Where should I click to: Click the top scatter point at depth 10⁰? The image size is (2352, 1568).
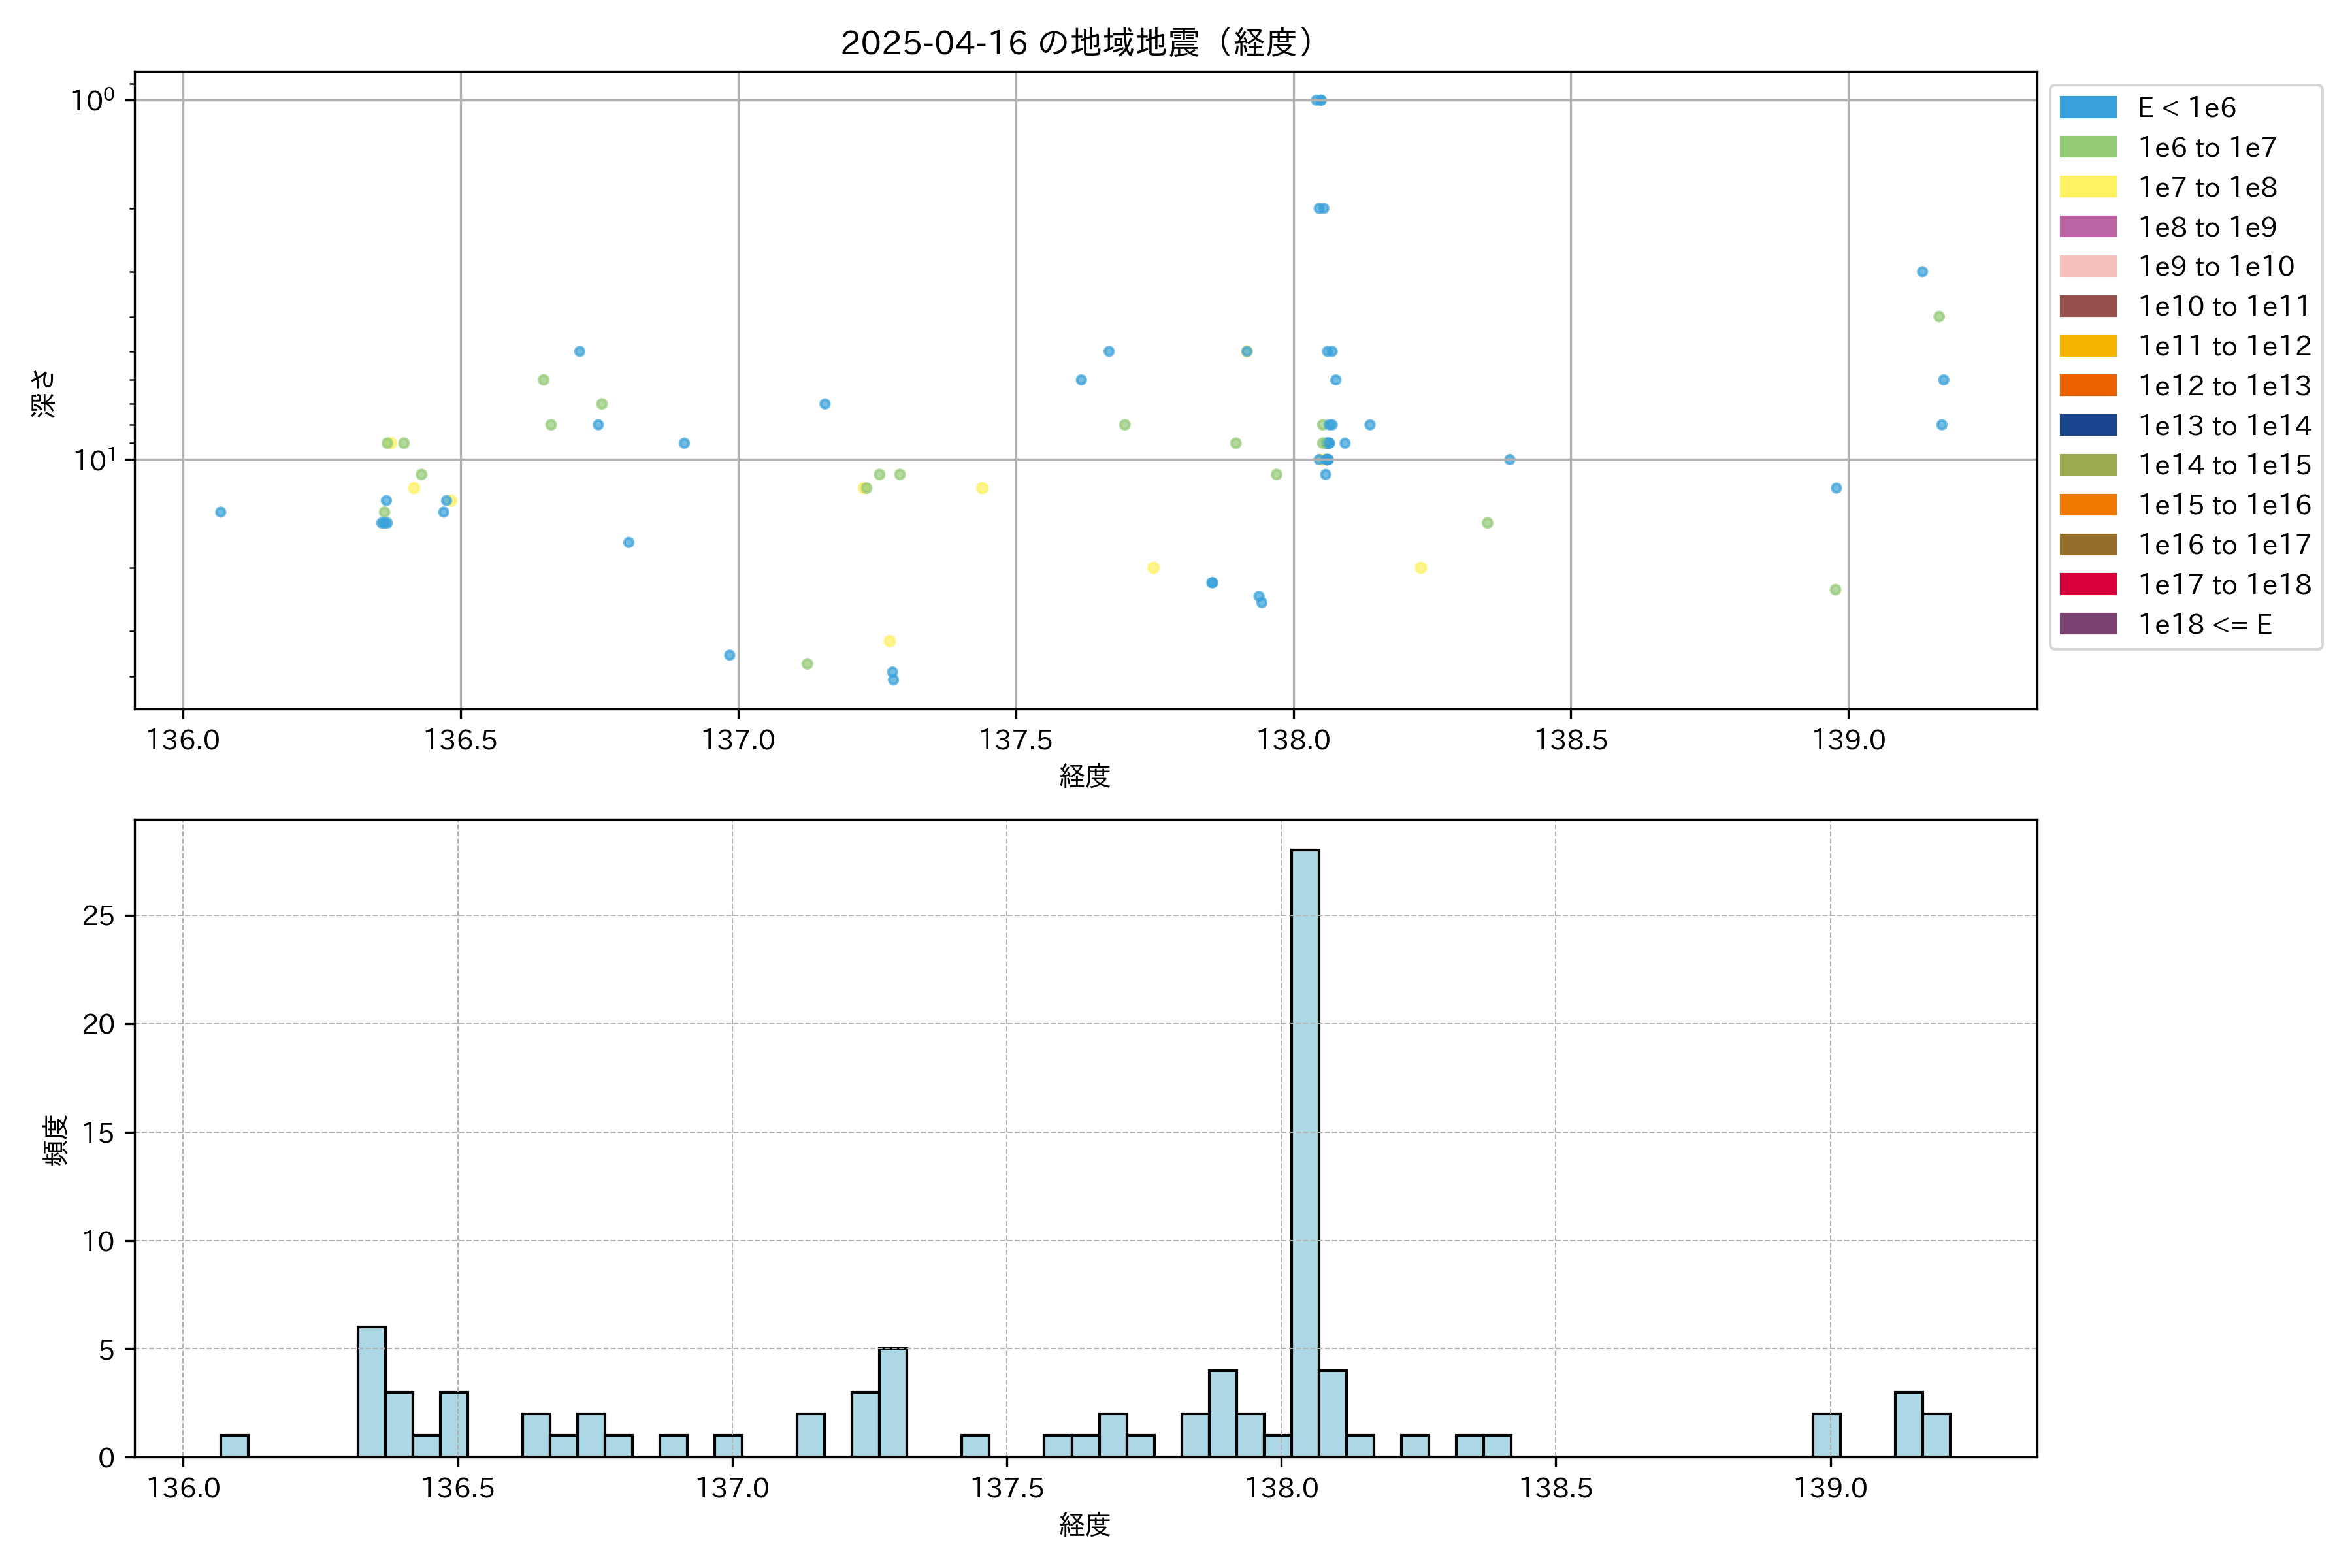click(x=1318, y=100)
